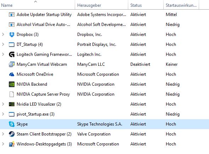The height and width of the screenshot is (154, 209).
Task: Select the Windows-Desktopgadgets icon
Action: pyautogui.click(x=12, y=144)
